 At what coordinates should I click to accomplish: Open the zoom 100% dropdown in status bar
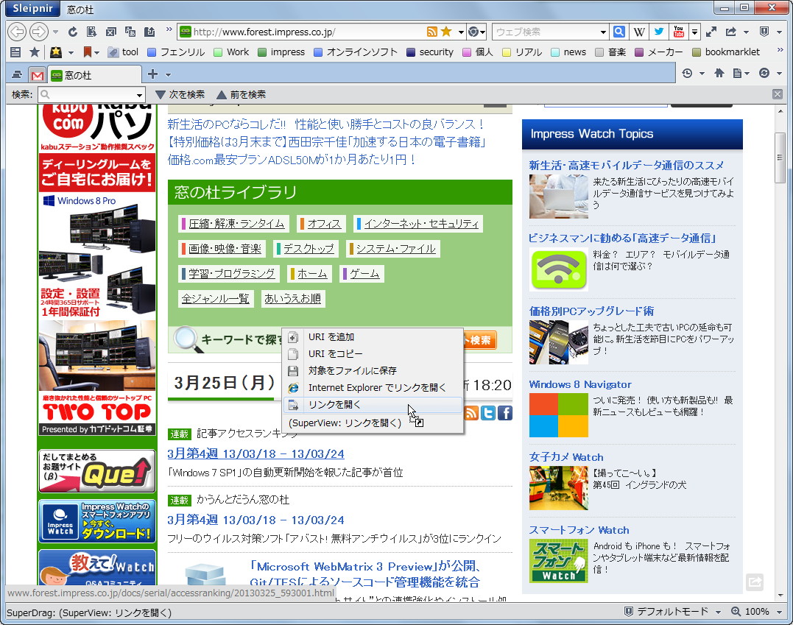pos(779,612)
